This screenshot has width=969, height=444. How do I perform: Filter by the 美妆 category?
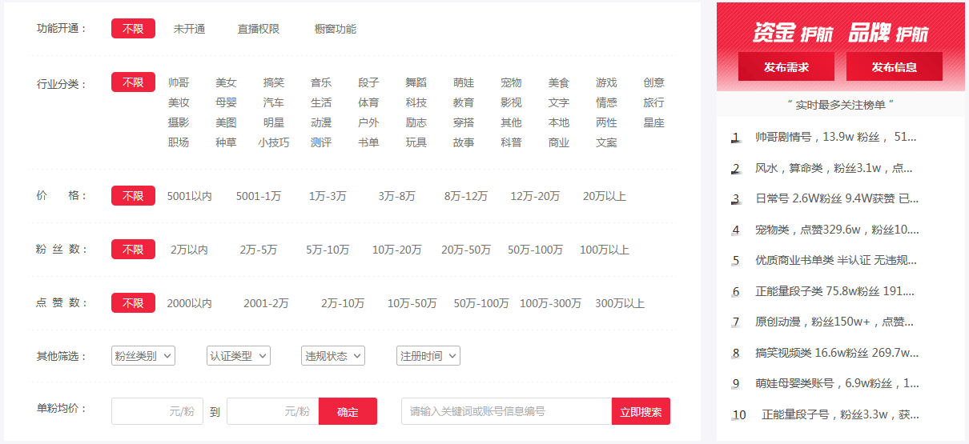179,102
